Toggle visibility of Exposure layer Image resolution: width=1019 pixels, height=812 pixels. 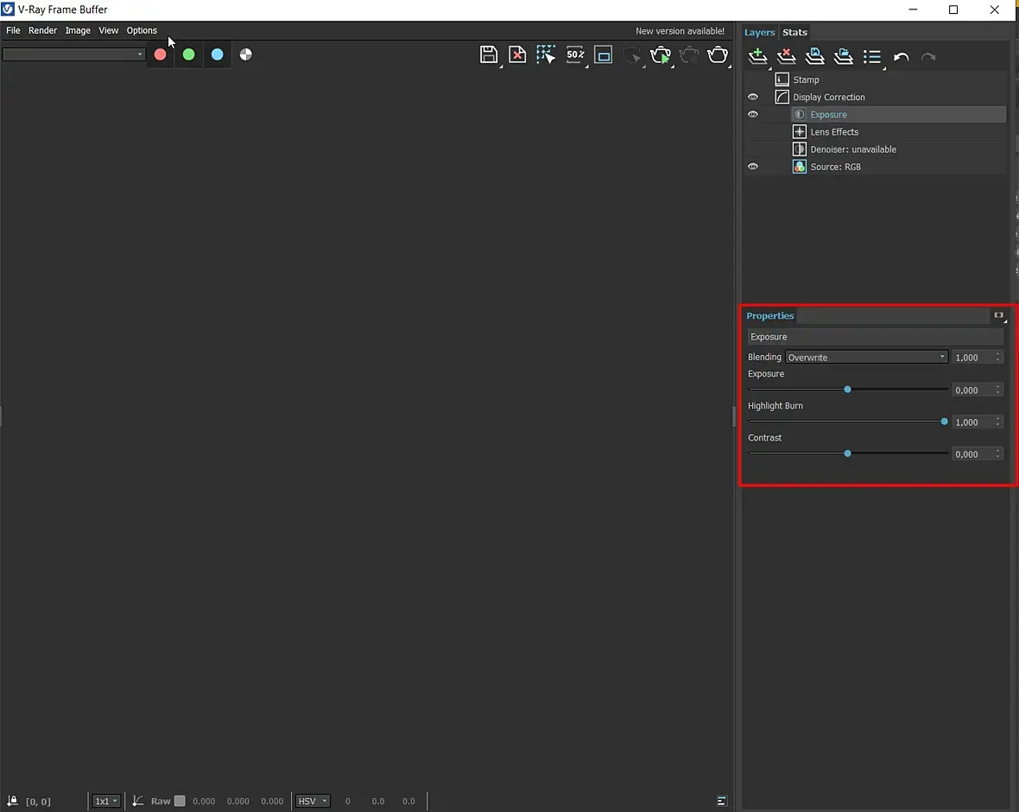pyautogui.click(x=752, y=114)
